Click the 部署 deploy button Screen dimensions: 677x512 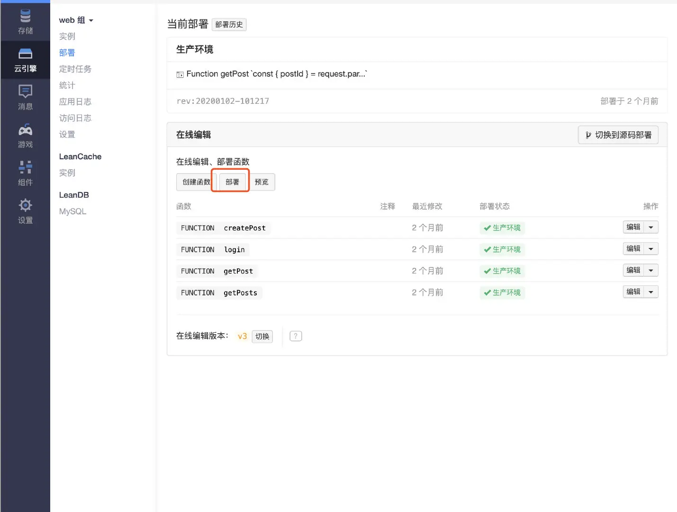tap(232, 182)
